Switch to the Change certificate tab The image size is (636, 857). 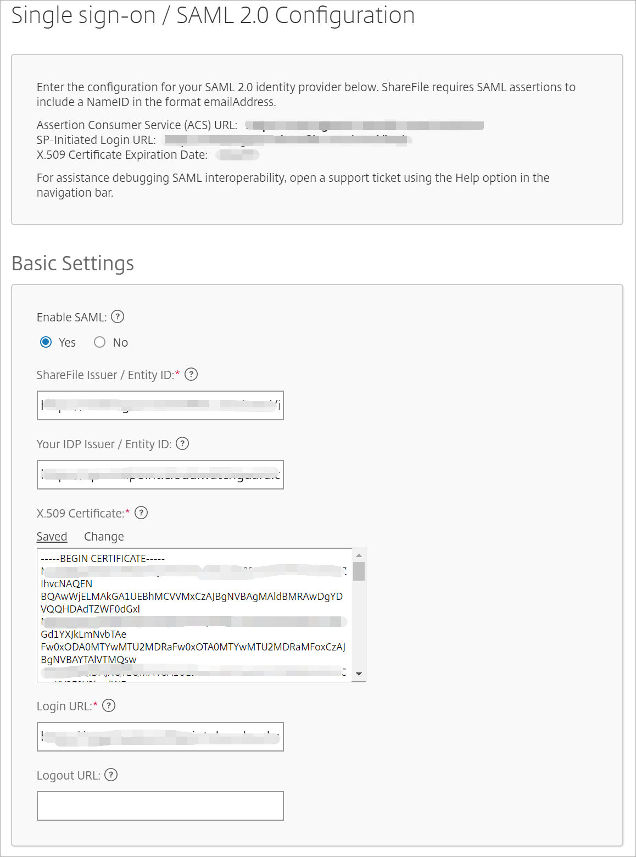click(104, 536)
